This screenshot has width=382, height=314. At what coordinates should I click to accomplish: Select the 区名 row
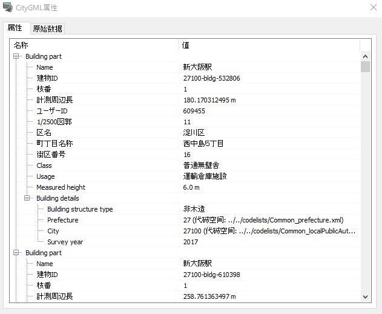tap(185, 133)
